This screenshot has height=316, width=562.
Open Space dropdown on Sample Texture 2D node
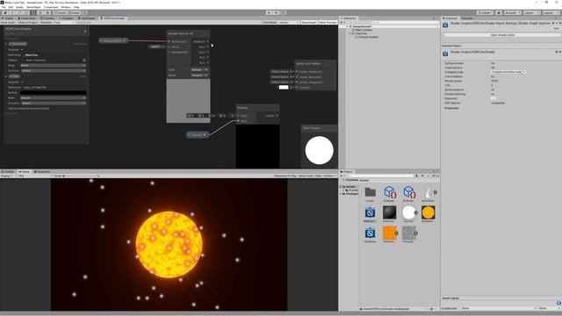coord(199,75)
